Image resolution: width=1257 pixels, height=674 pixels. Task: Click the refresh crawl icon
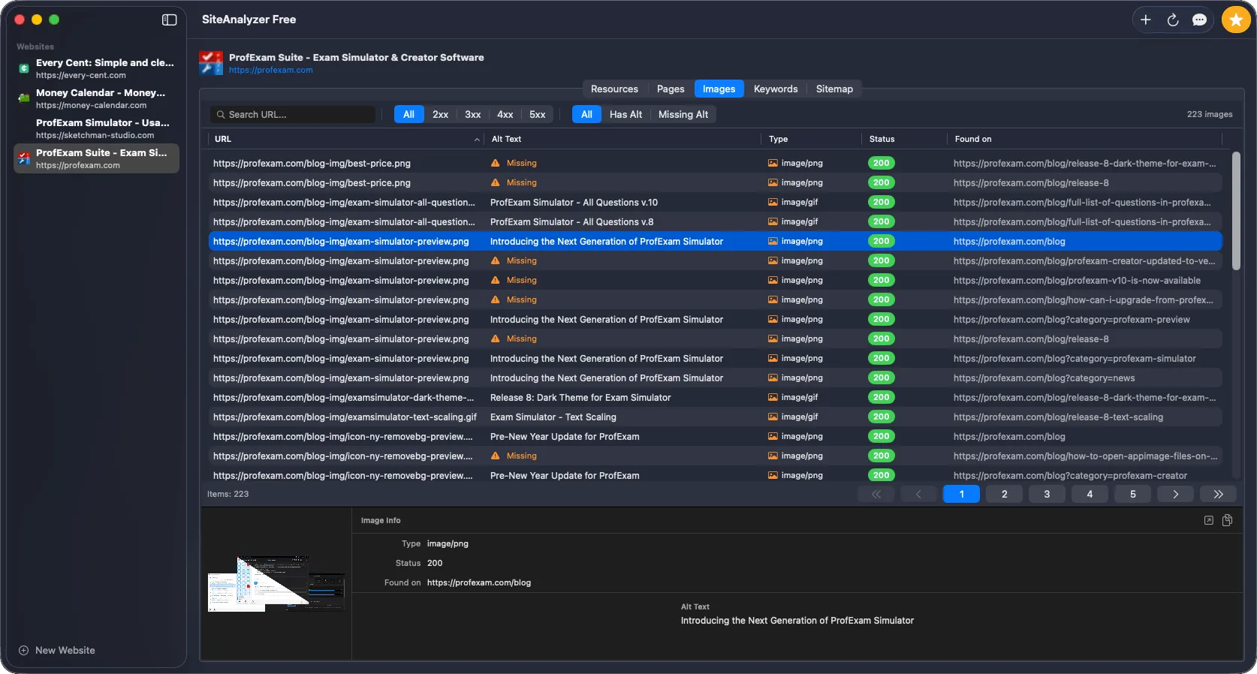tap(1173, 20)
